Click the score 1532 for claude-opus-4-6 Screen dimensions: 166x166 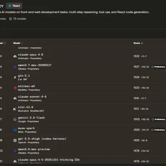[136, 56]
